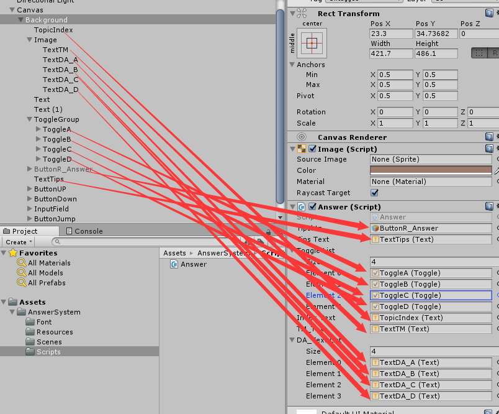Switch to the Console tab
This screenshot has height=414, width=499.
(x=84, y=231)
